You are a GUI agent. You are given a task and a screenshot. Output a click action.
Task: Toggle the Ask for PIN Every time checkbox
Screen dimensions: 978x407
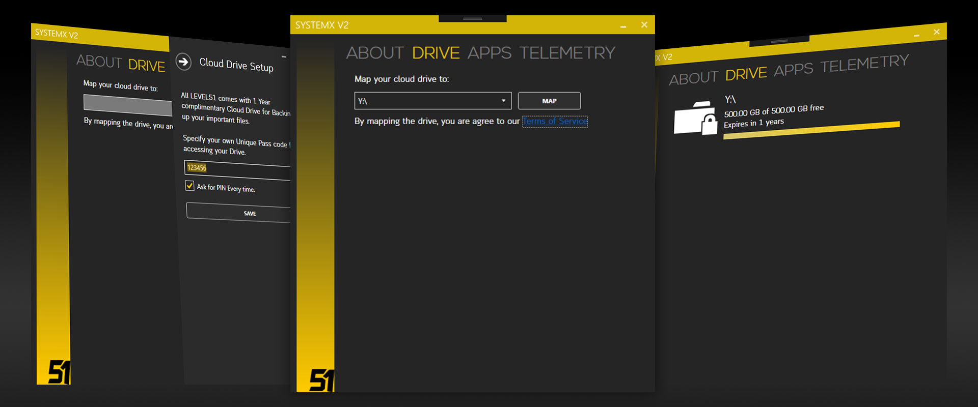189,186
